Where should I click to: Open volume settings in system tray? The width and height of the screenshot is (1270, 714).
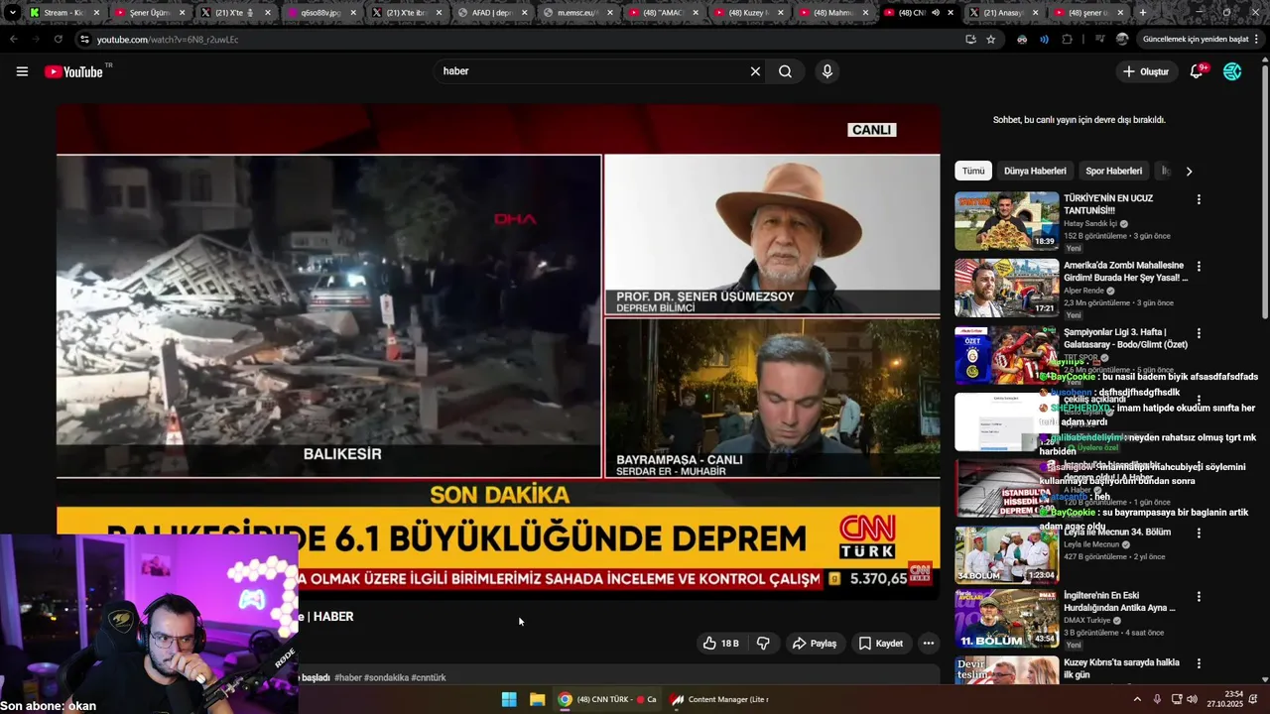tap(1192, 699)
